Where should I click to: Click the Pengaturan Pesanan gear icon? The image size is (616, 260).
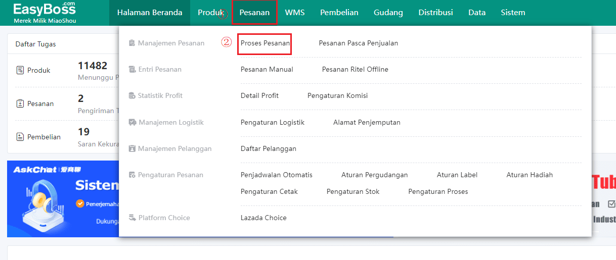point(132,175)
